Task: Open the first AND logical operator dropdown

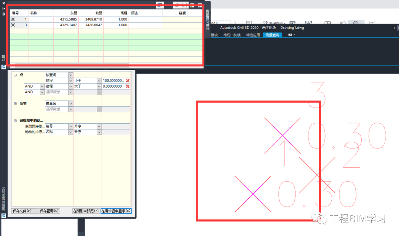Action: click(42, 86)
